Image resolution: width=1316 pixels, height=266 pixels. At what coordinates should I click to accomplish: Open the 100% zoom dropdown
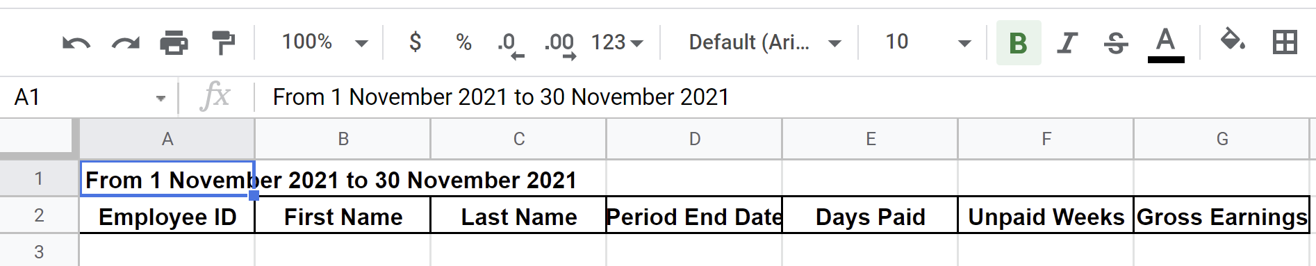pyautogui.click(x=324, y=42)
